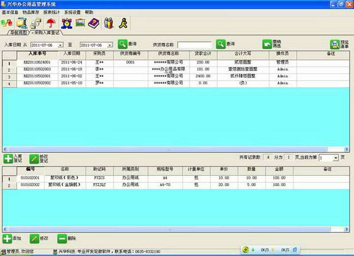
Task: Expand the start date dropdown
Action: pyautogui.click(x=60, y=45)
